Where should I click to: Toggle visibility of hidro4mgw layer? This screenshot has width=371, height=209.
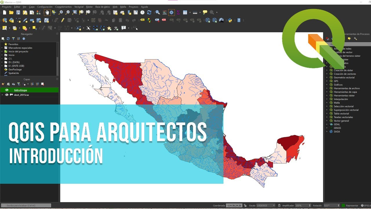tap(7, 90)
